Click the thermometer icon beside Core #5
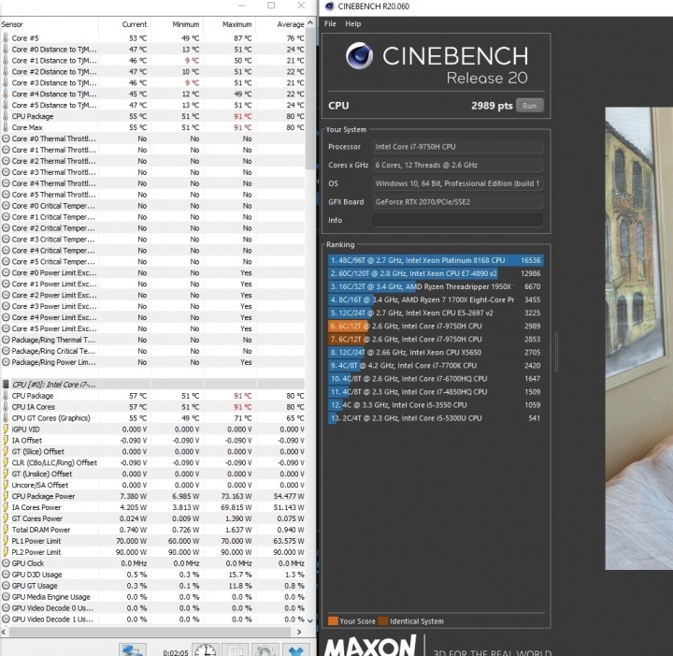Image resolution: width=673 pixels, height=656 pixels. [x=6, y=37]
